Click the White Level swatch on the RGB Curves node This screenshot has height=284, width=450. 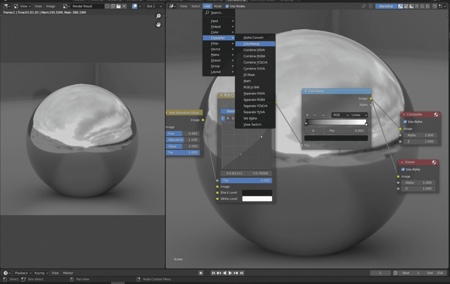(257, 199)
